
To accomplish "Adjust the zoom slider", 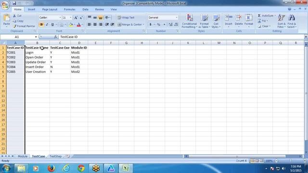I will pos(290,161).
